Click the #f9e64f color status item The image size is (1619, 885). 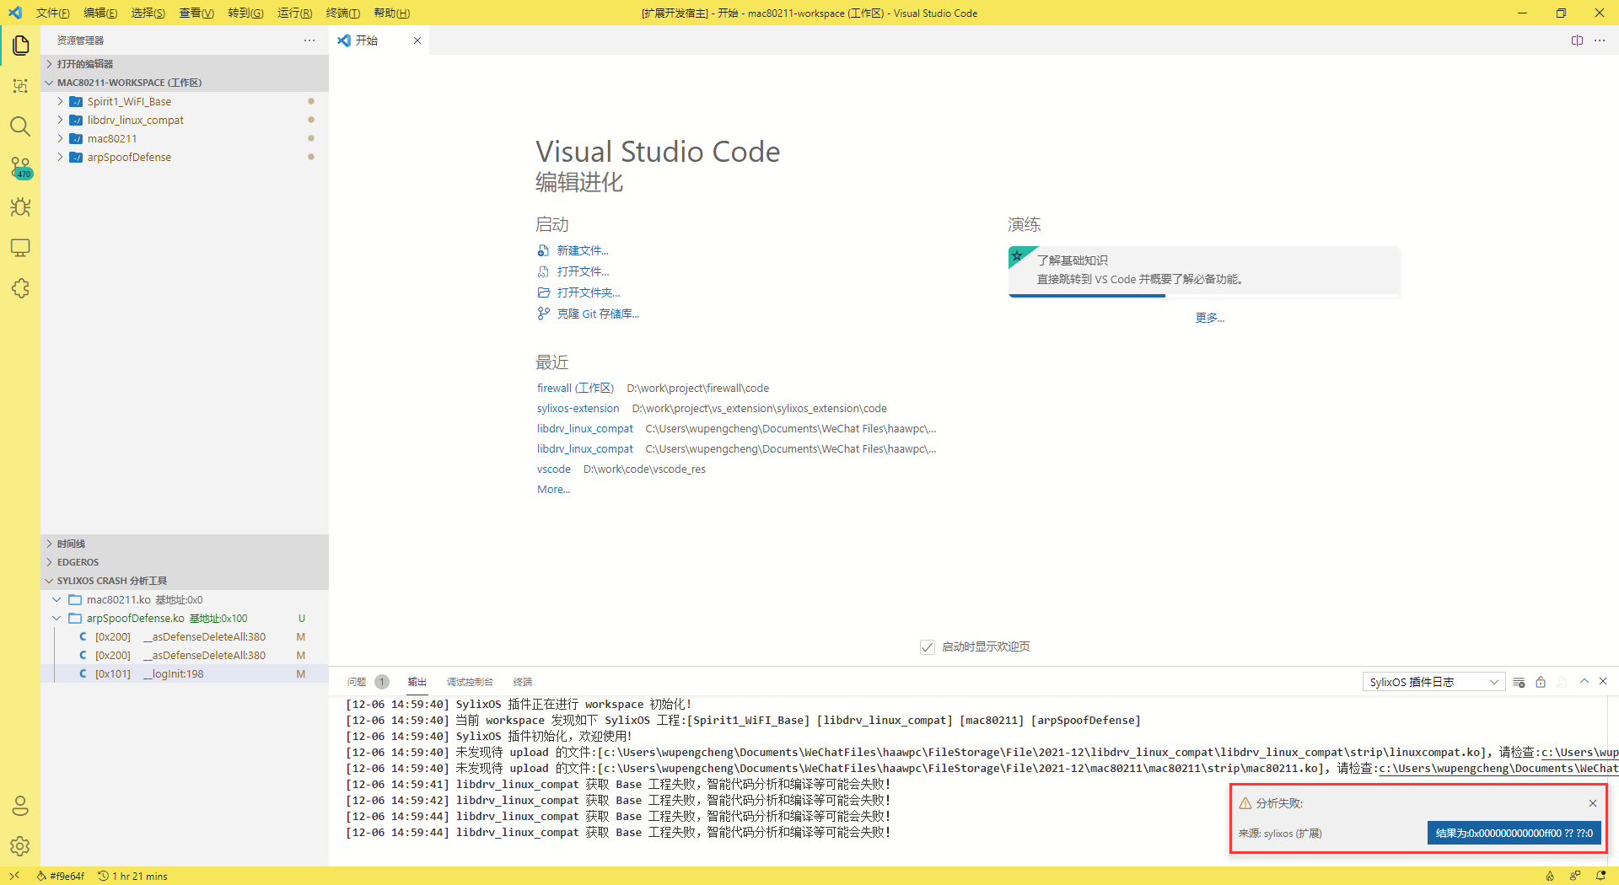pos(60,876)
